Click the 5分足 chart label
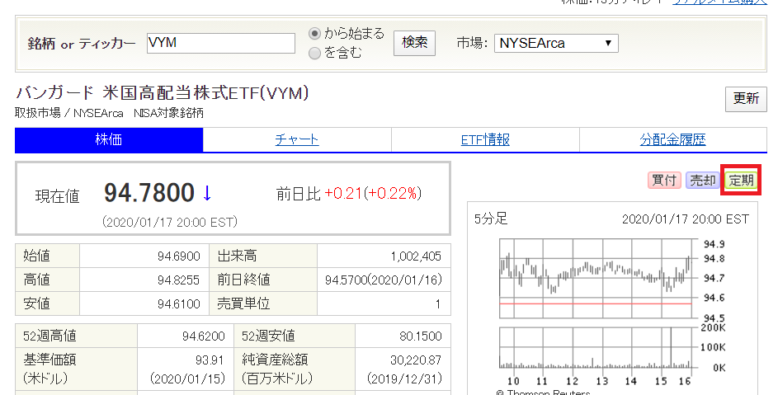This screenshot has width=778, height=395. click(x=491, y=219)
